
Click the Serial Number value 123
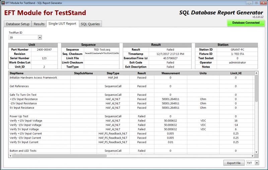tap(44, 58)
